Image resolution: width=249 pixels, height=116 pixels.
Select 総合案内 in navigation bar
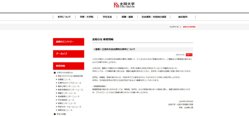183,17
